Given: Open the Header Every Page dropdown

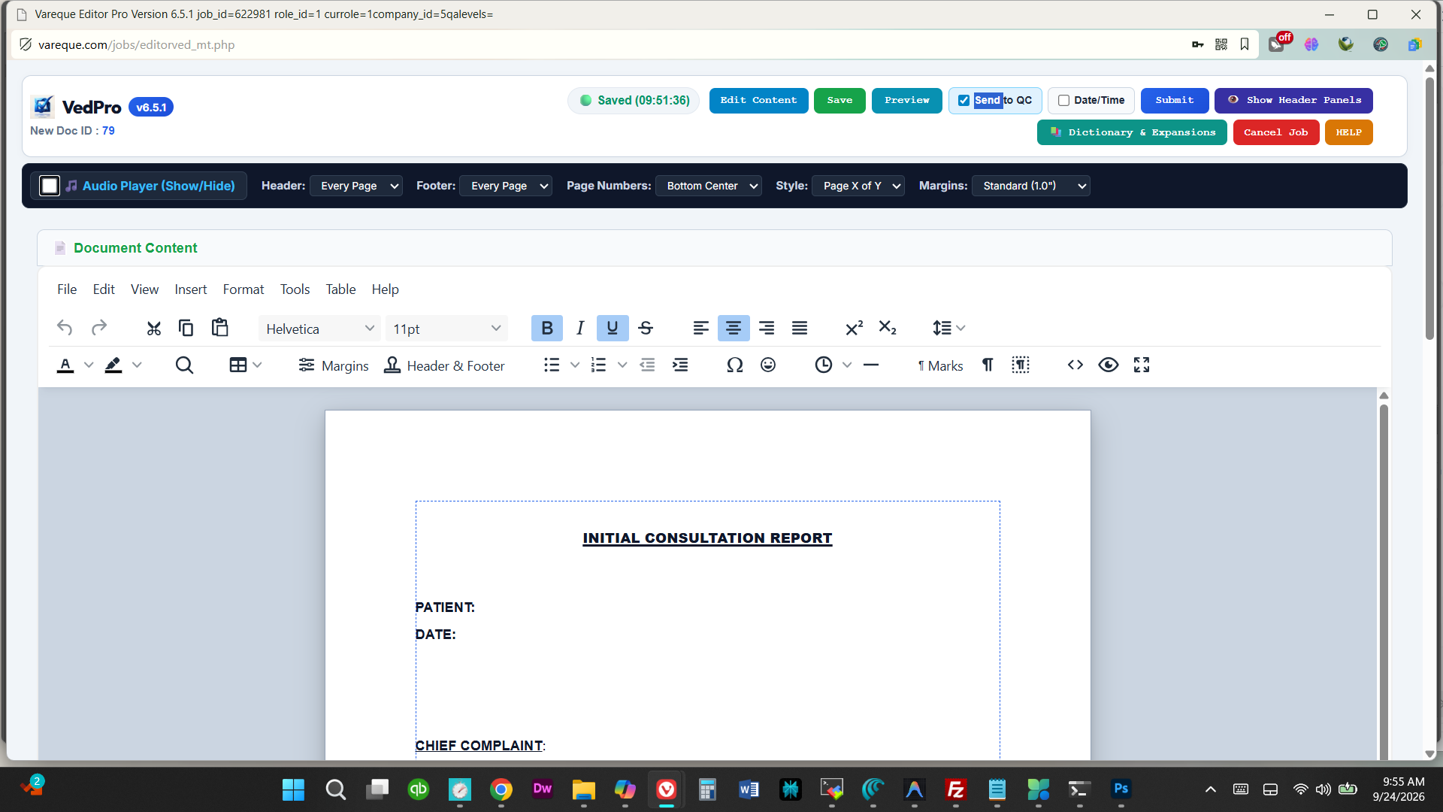Looking at the screenshot, I should click(356, 186).
